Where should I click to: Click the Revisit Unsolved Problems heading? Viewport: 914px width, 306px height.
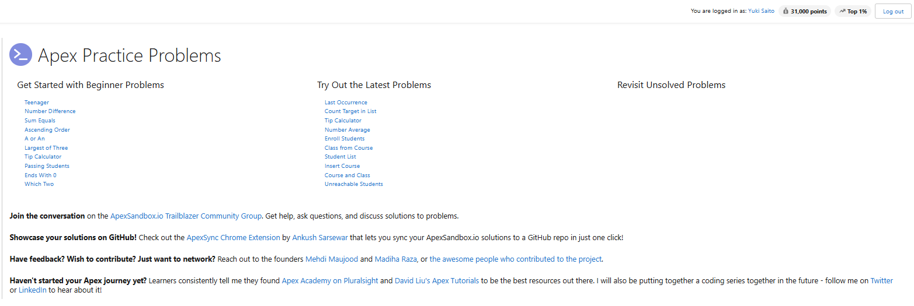[x=672, y=85]
